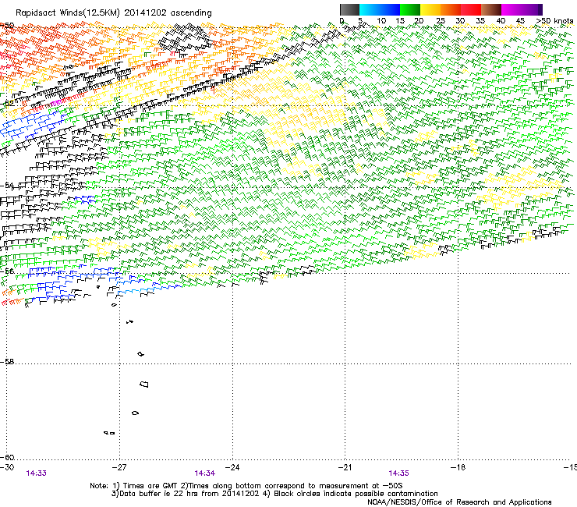Click the 10 value on legend scale
577x507 pixels.
click(381, 21)
